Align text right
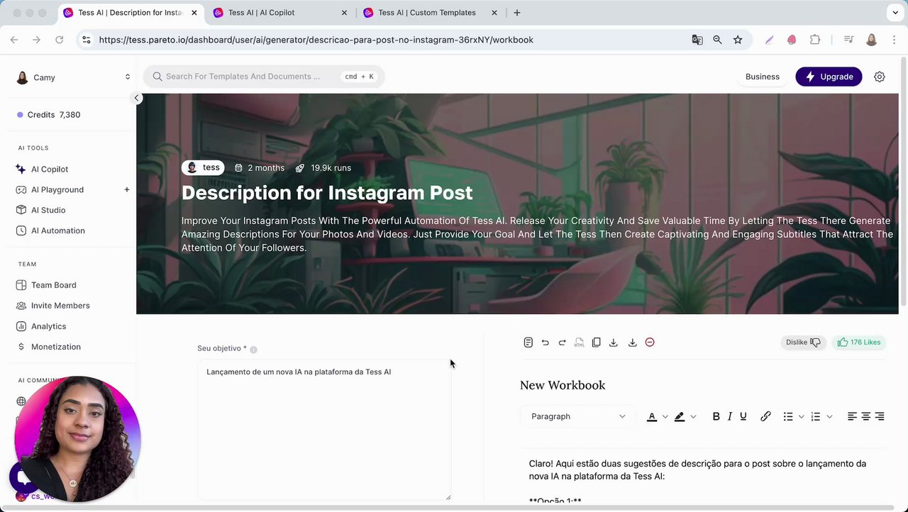908x512 pixels. pos(880,416)
